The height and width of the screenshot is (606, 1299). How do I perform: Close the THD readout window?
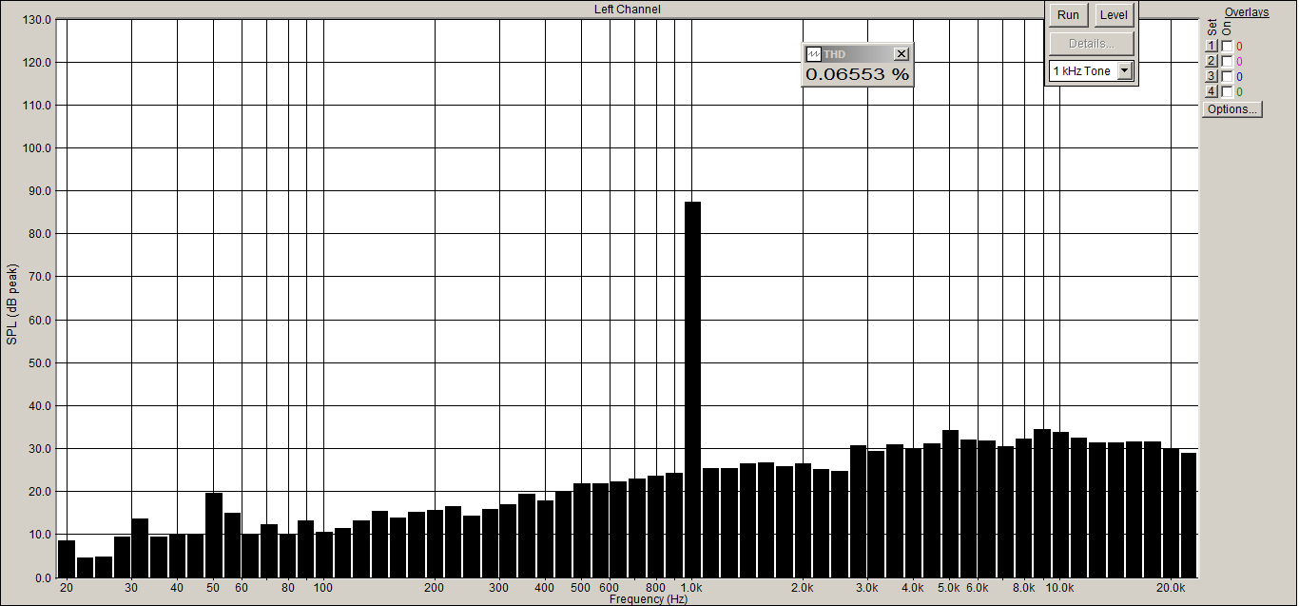[x=902, y=54]
